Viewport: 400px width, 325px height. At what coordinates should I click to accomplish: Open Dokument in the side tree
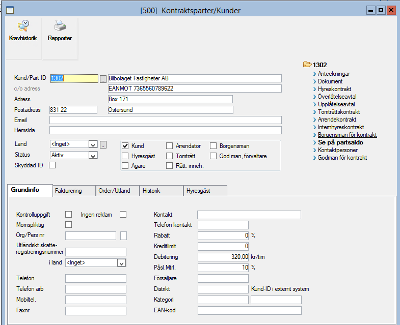[330, 81]
